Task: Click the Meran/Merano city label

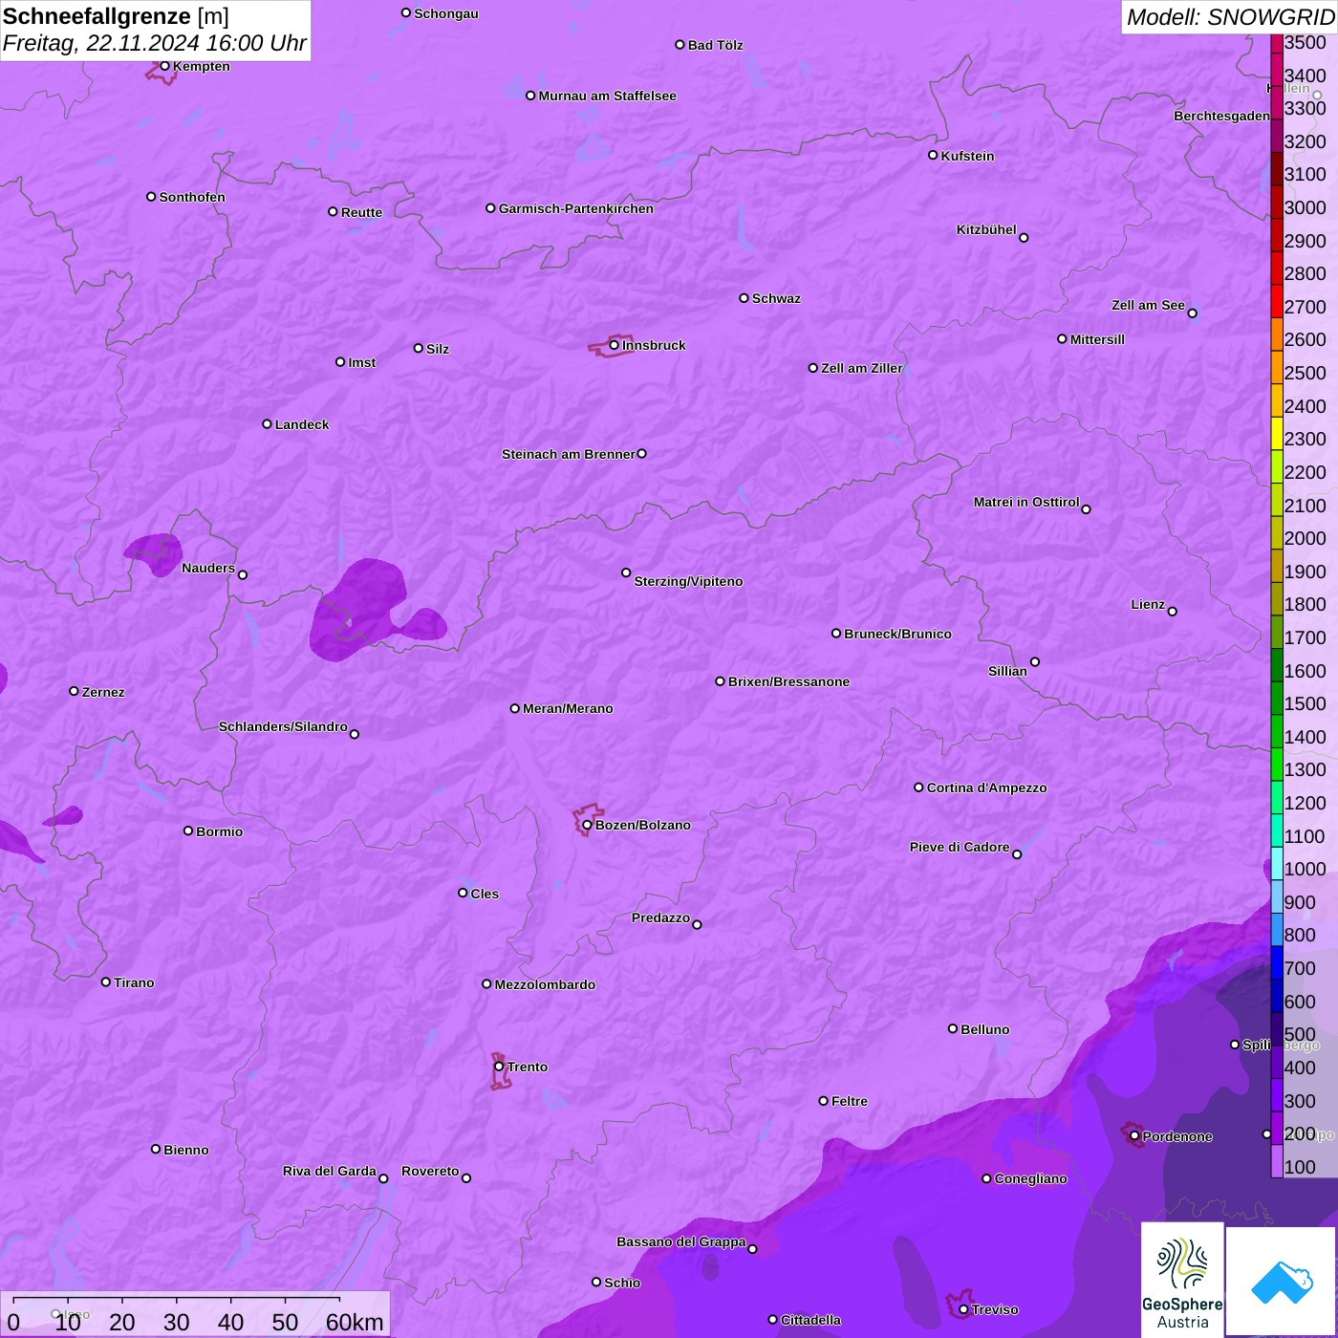Action: point(568,708)
